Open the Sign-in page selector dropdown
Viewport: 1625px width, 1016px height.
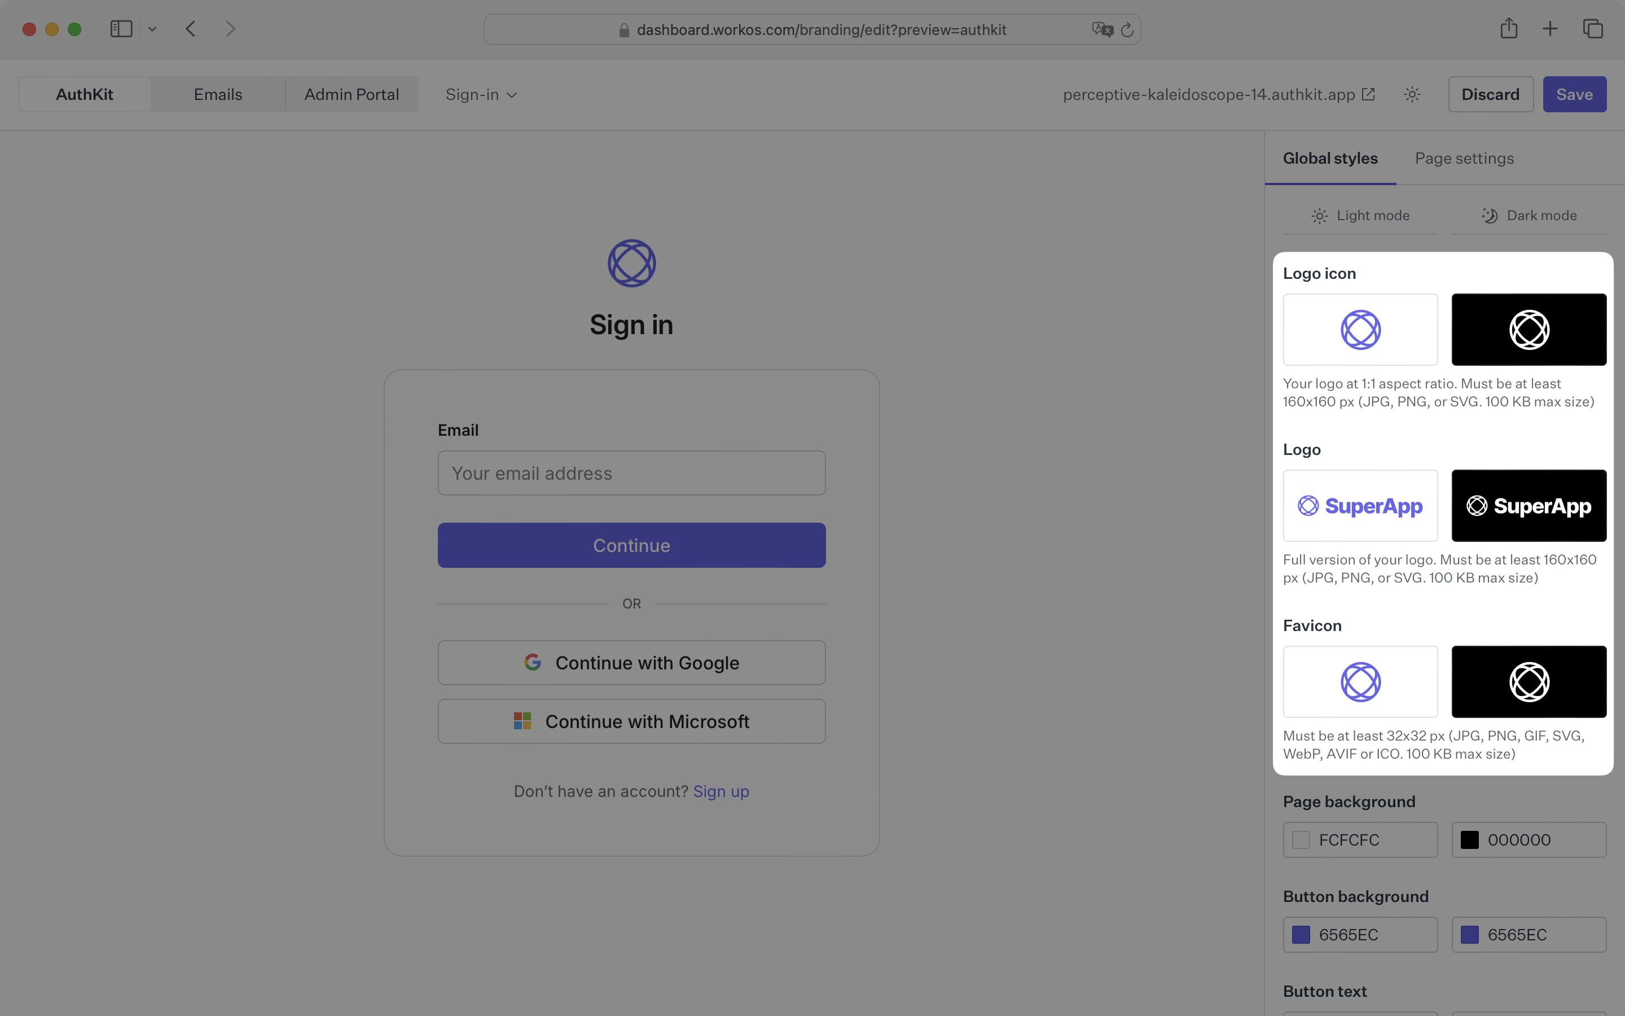click(x=480, y=94)
